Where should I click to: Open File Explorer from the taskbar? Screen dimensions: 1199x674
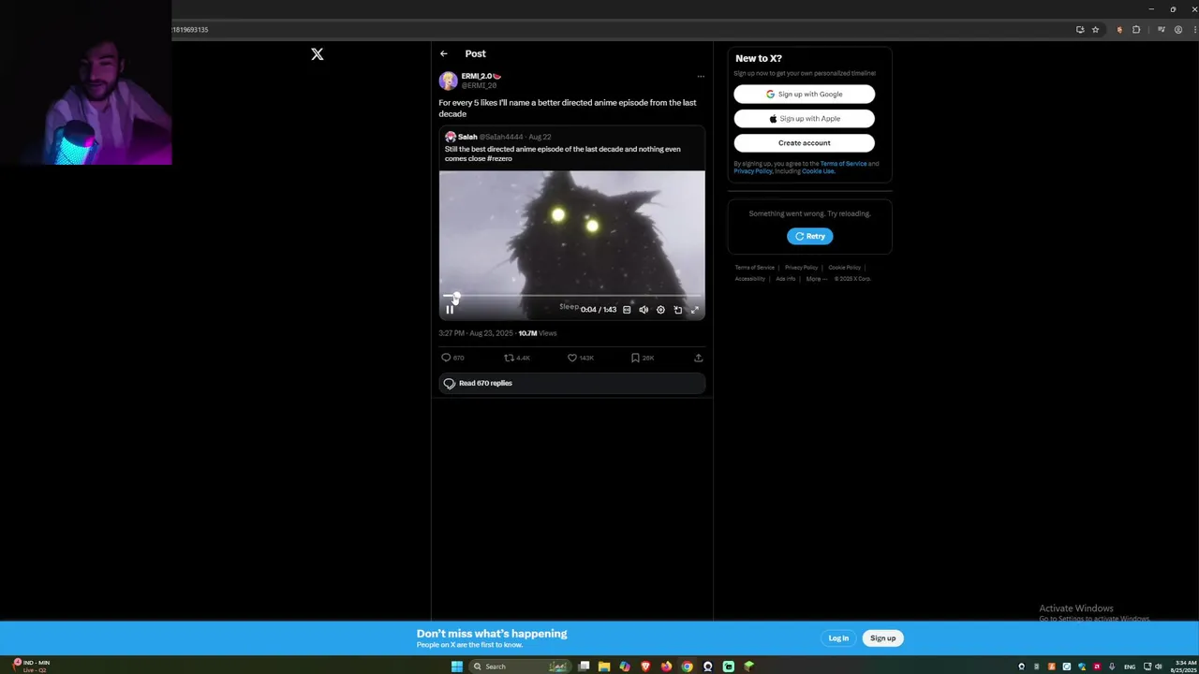[604, 667]
